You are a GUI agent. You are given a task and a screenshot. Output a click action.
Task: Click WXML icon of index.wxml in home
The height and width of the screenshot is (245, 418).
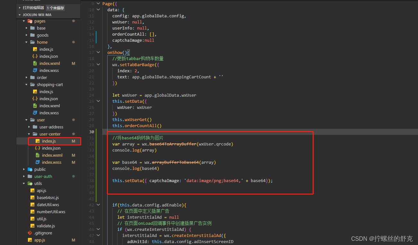[x=35, y=64]
